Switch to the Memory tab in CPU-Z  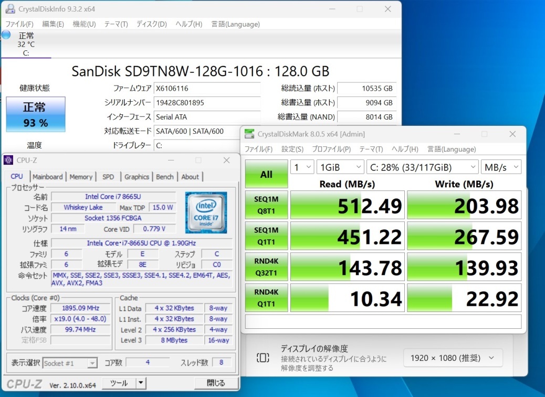click(81, 177)
